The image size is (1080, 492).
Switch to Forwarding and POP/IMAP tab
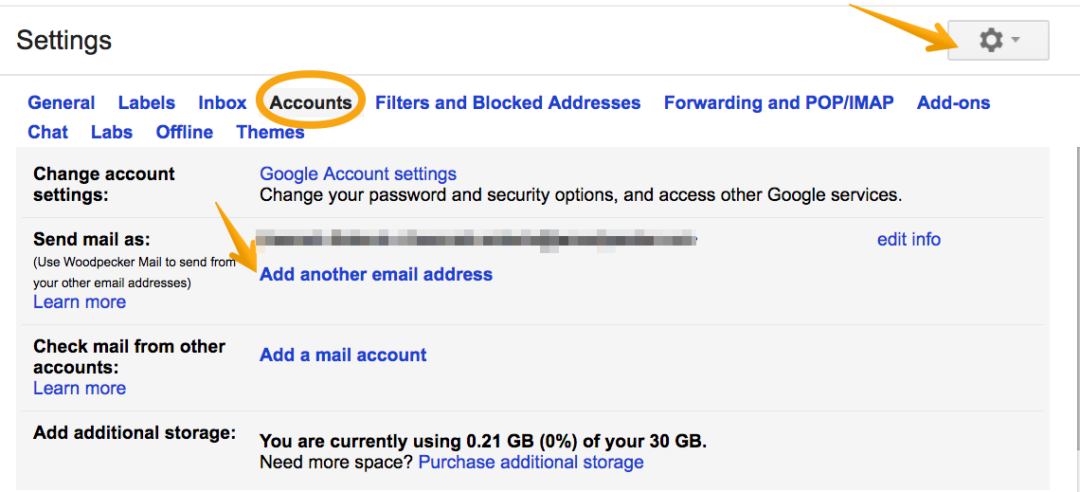pyautogui.click(x=779, y=102)
